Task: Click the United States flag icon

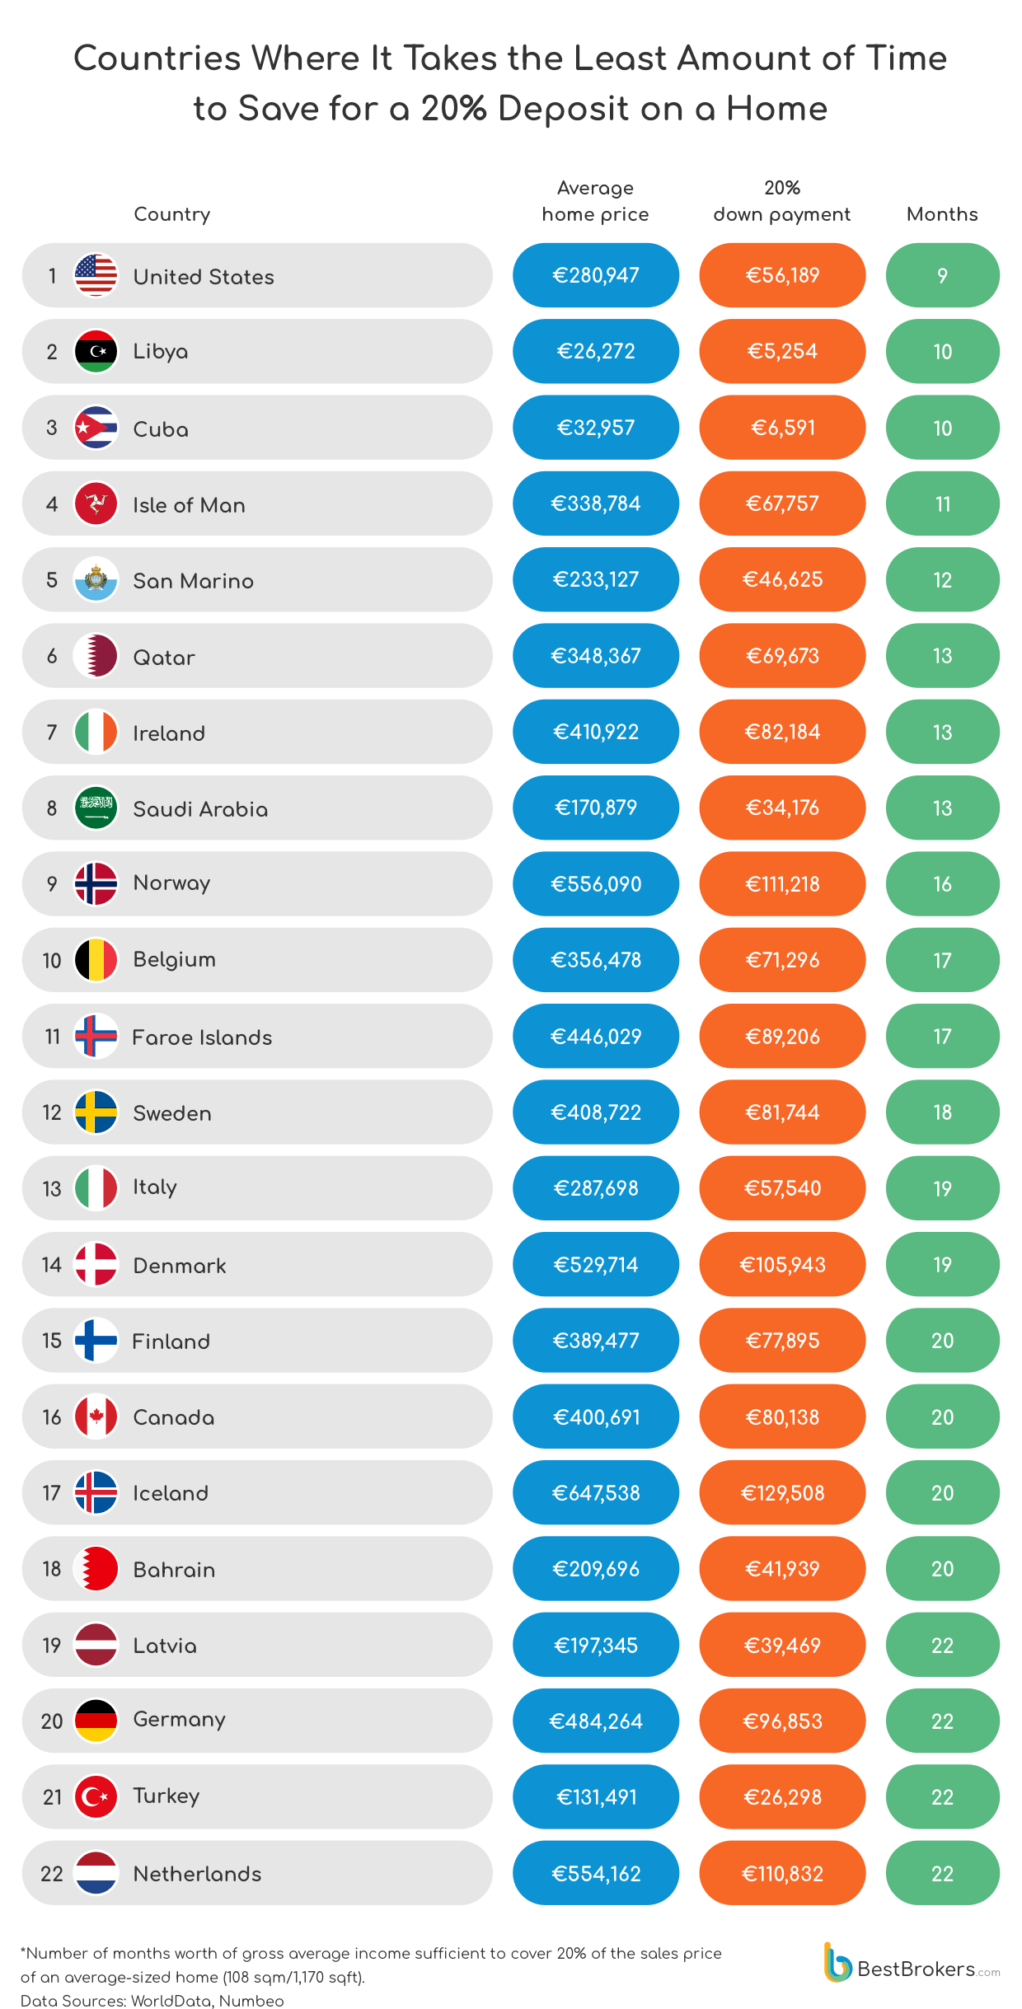Action: point(96,275)
